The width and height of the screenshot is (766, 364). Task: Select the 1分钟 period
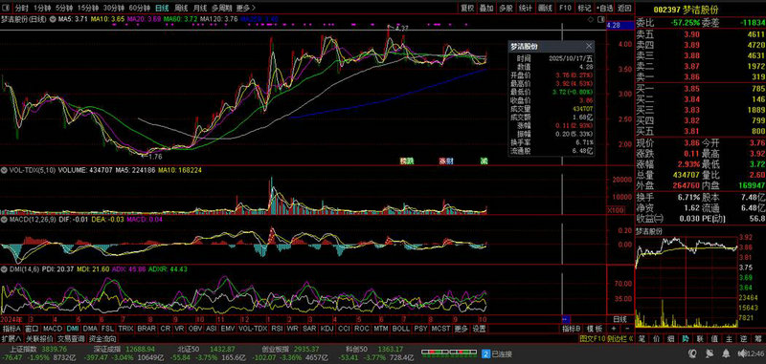(x=42, y=8)
